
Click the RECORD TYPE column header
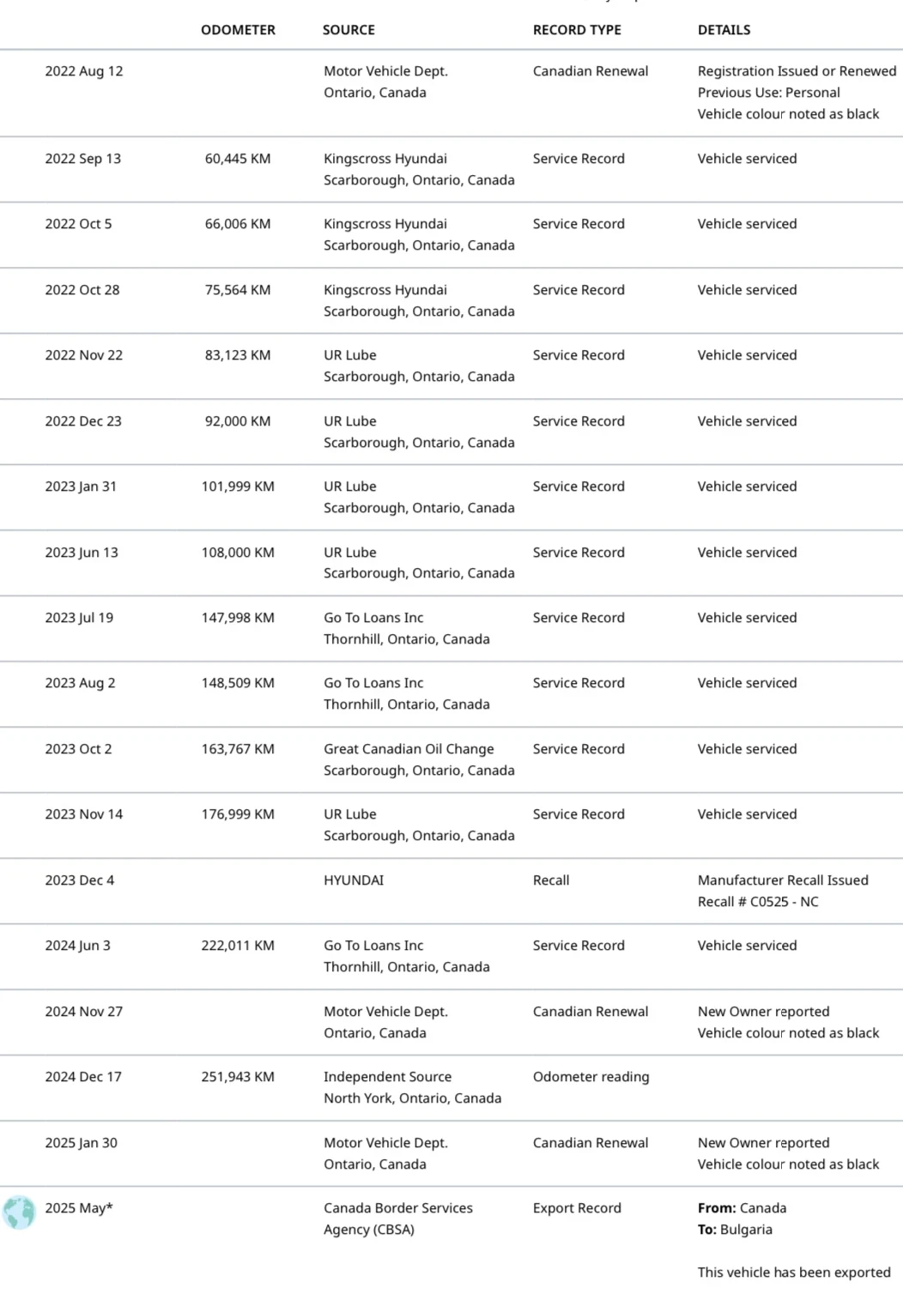[x=577, y=30]
